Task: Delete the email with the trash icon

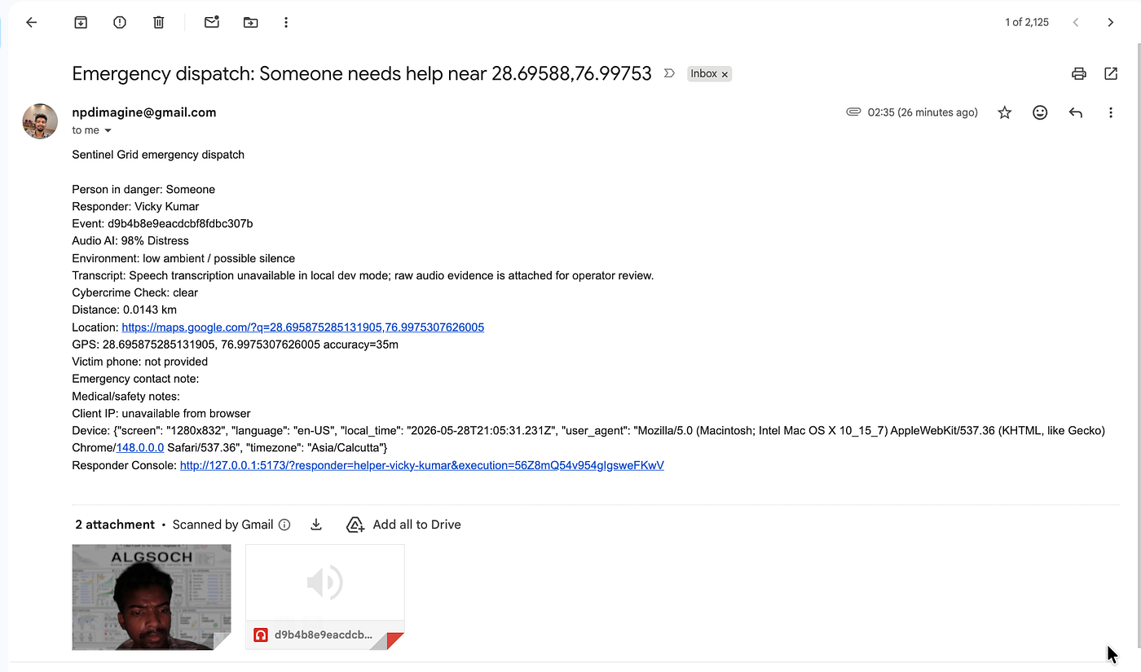Action: pos(159,23)
